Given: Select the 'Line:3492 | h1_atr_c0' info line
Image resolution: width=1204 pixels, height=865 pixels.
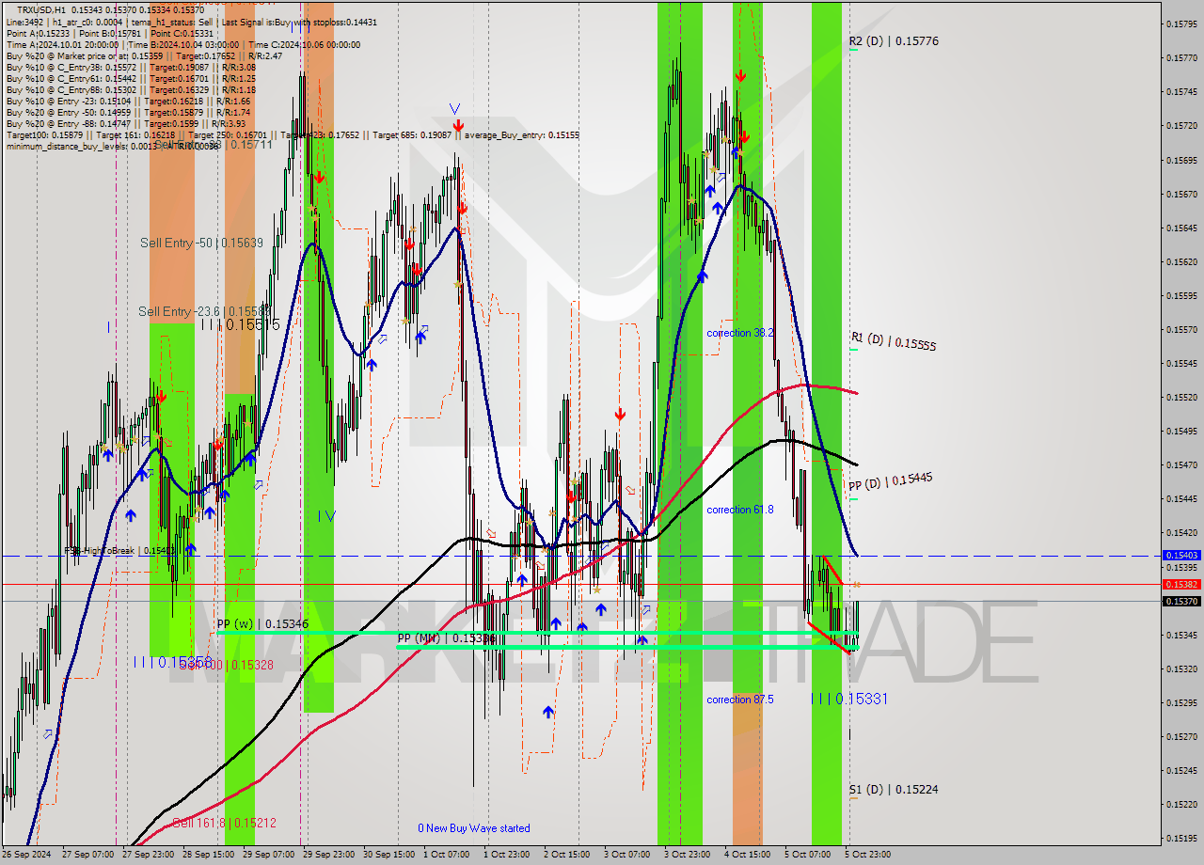Looking at the screenshot, I should pos(192,22).
